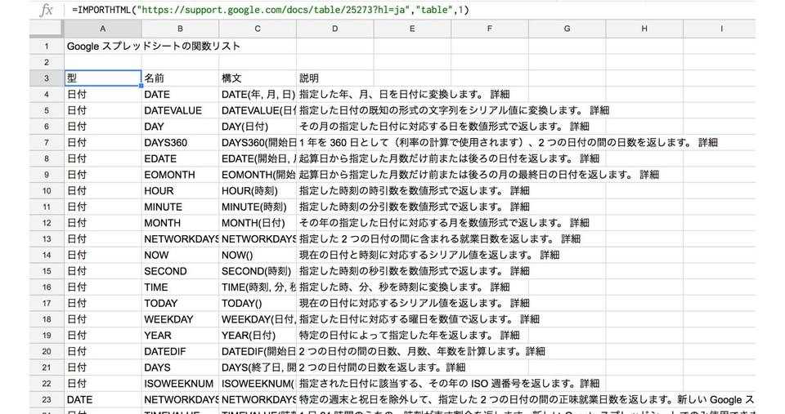Select row 10 header
Screen dimensions: 785x414
[47, 190]
